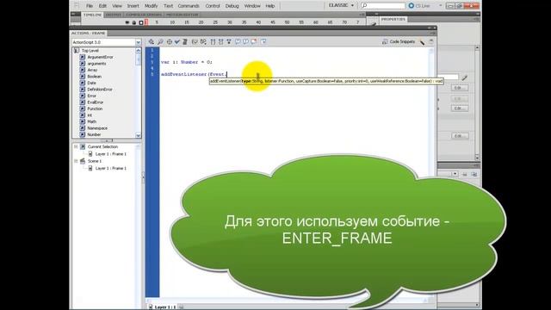Click the code line 'var i: Number = 0;'
Image resolution: width=551 pixels, height=310 pixels.
pyautogui.click(x=187, y=62)
